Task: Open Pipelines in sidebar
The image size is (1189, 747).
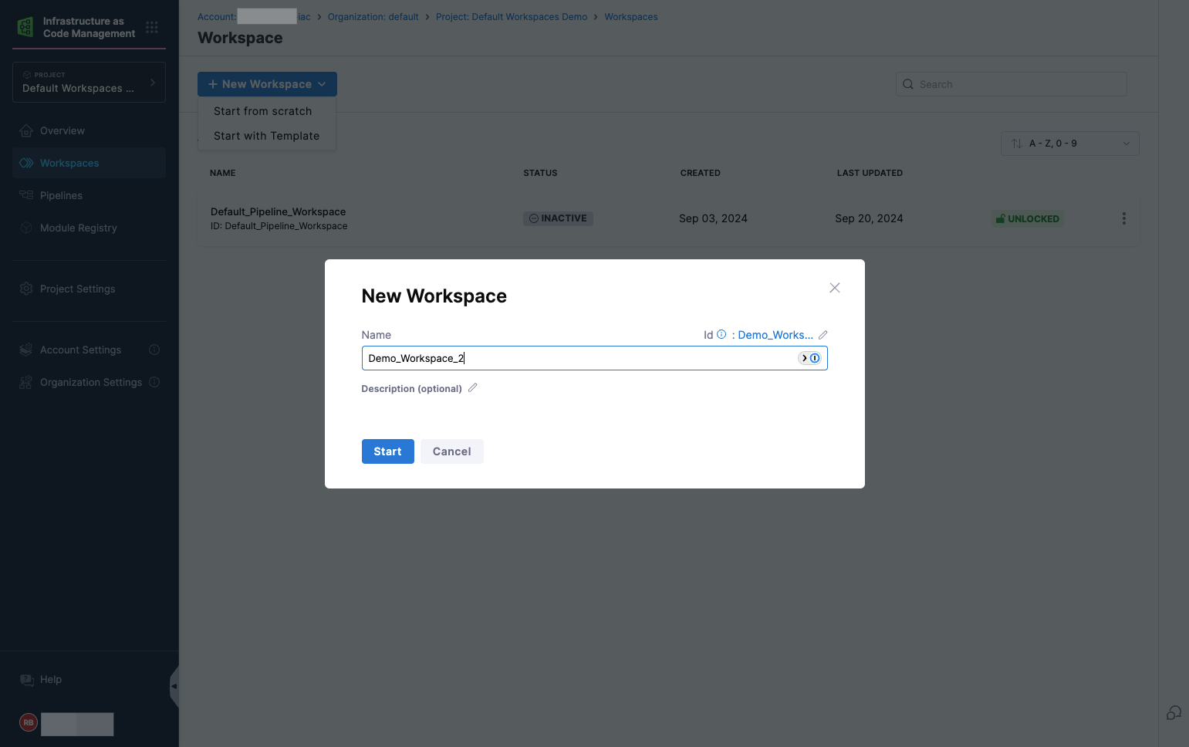Action: [89, 195]
